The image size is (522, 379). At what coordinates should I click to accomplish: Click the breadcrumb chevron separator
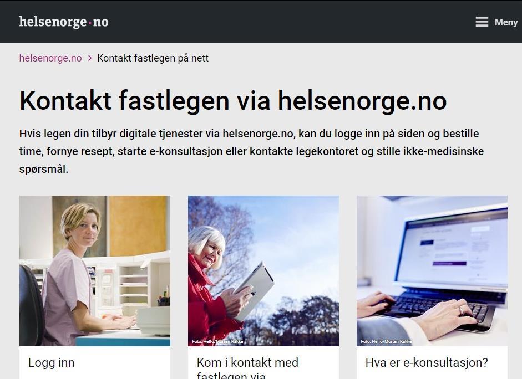tap(89, 58)
